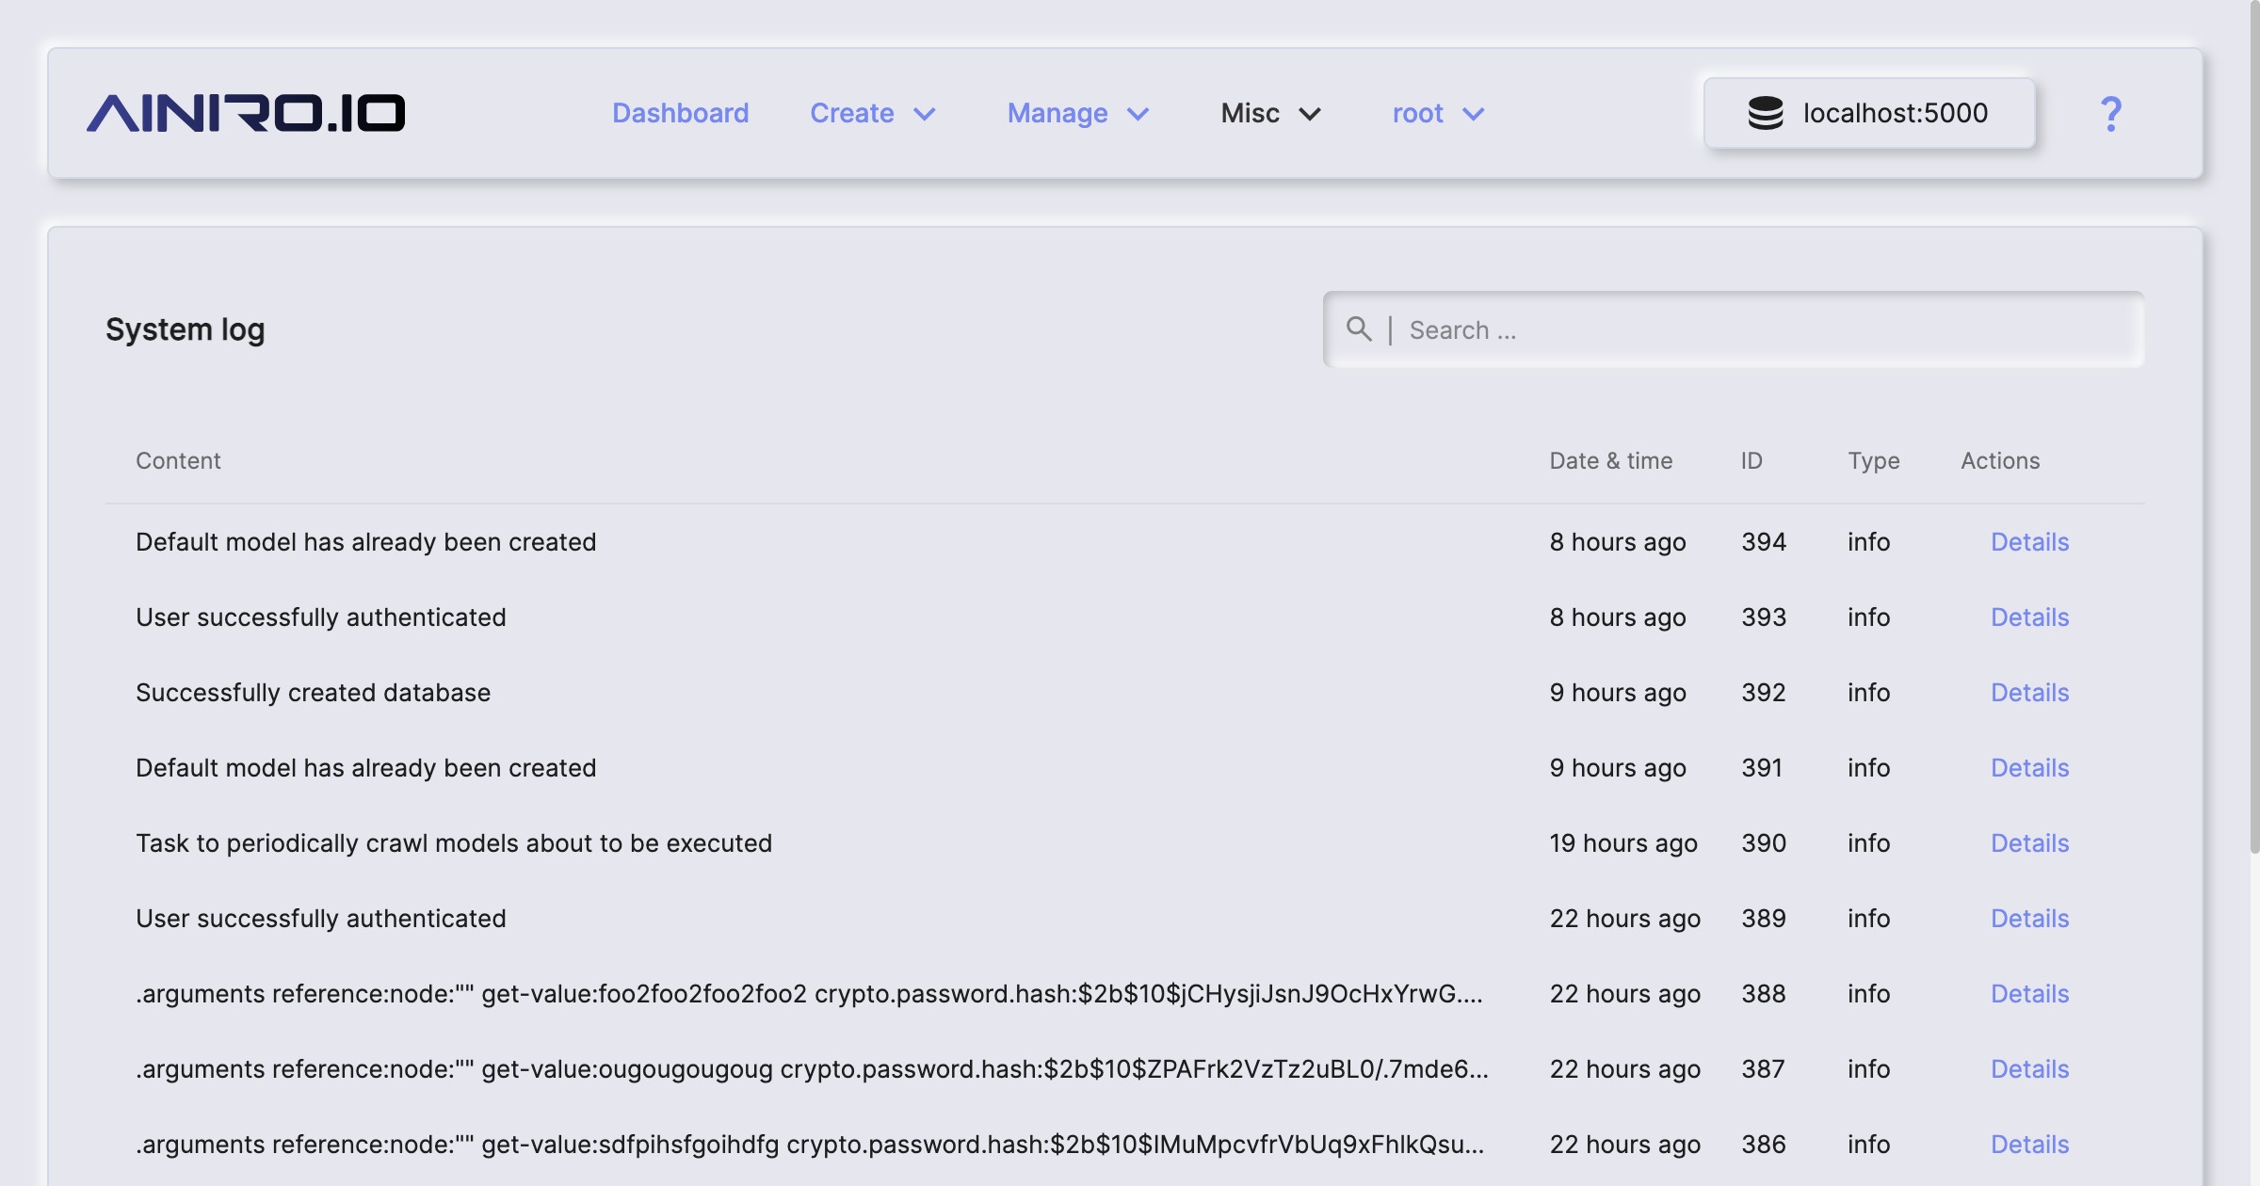Type in the system log search field
2260x1186 pixels.
pos(1761,329)
